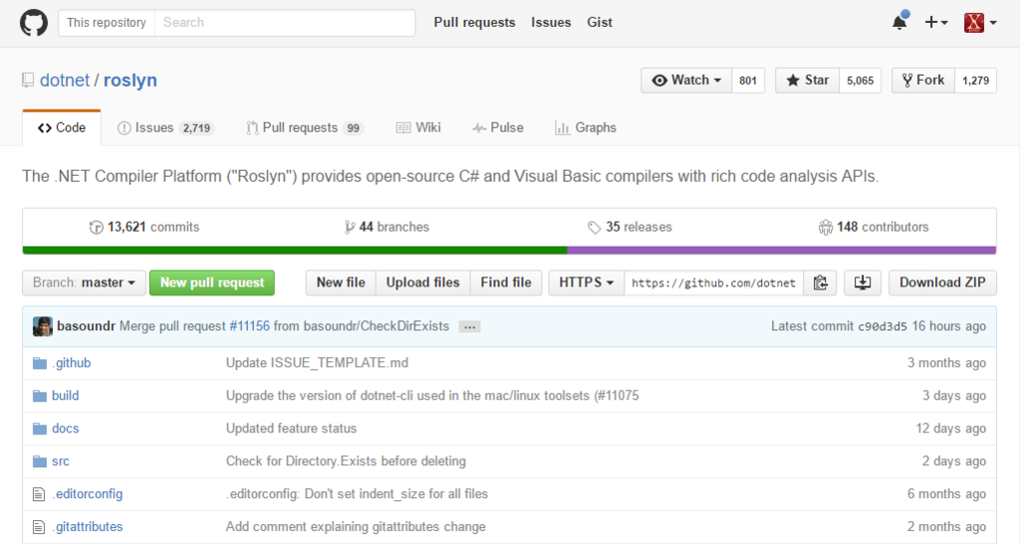Click the New pull request button
This screenshot has width=1020, height=544.
(x=212, y=282)
